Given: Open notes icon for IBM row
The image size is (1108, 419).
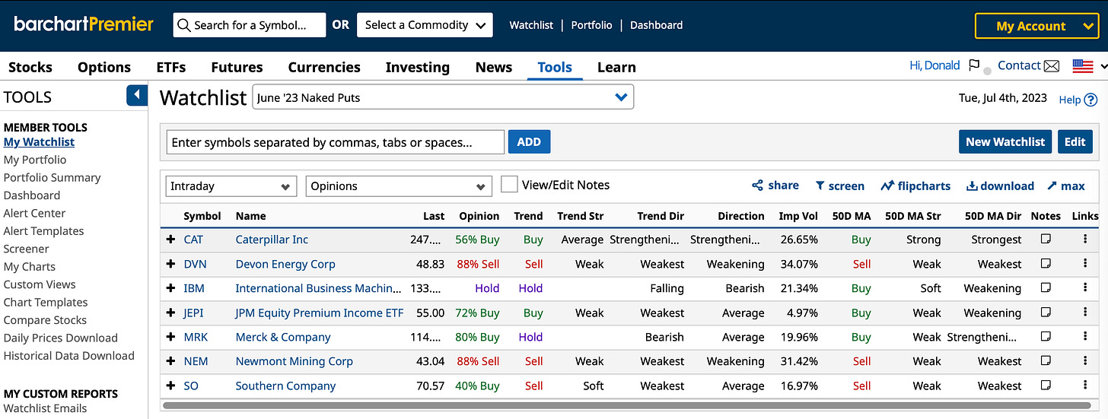Looking at the screenshot, I should tap(1046, 287).
